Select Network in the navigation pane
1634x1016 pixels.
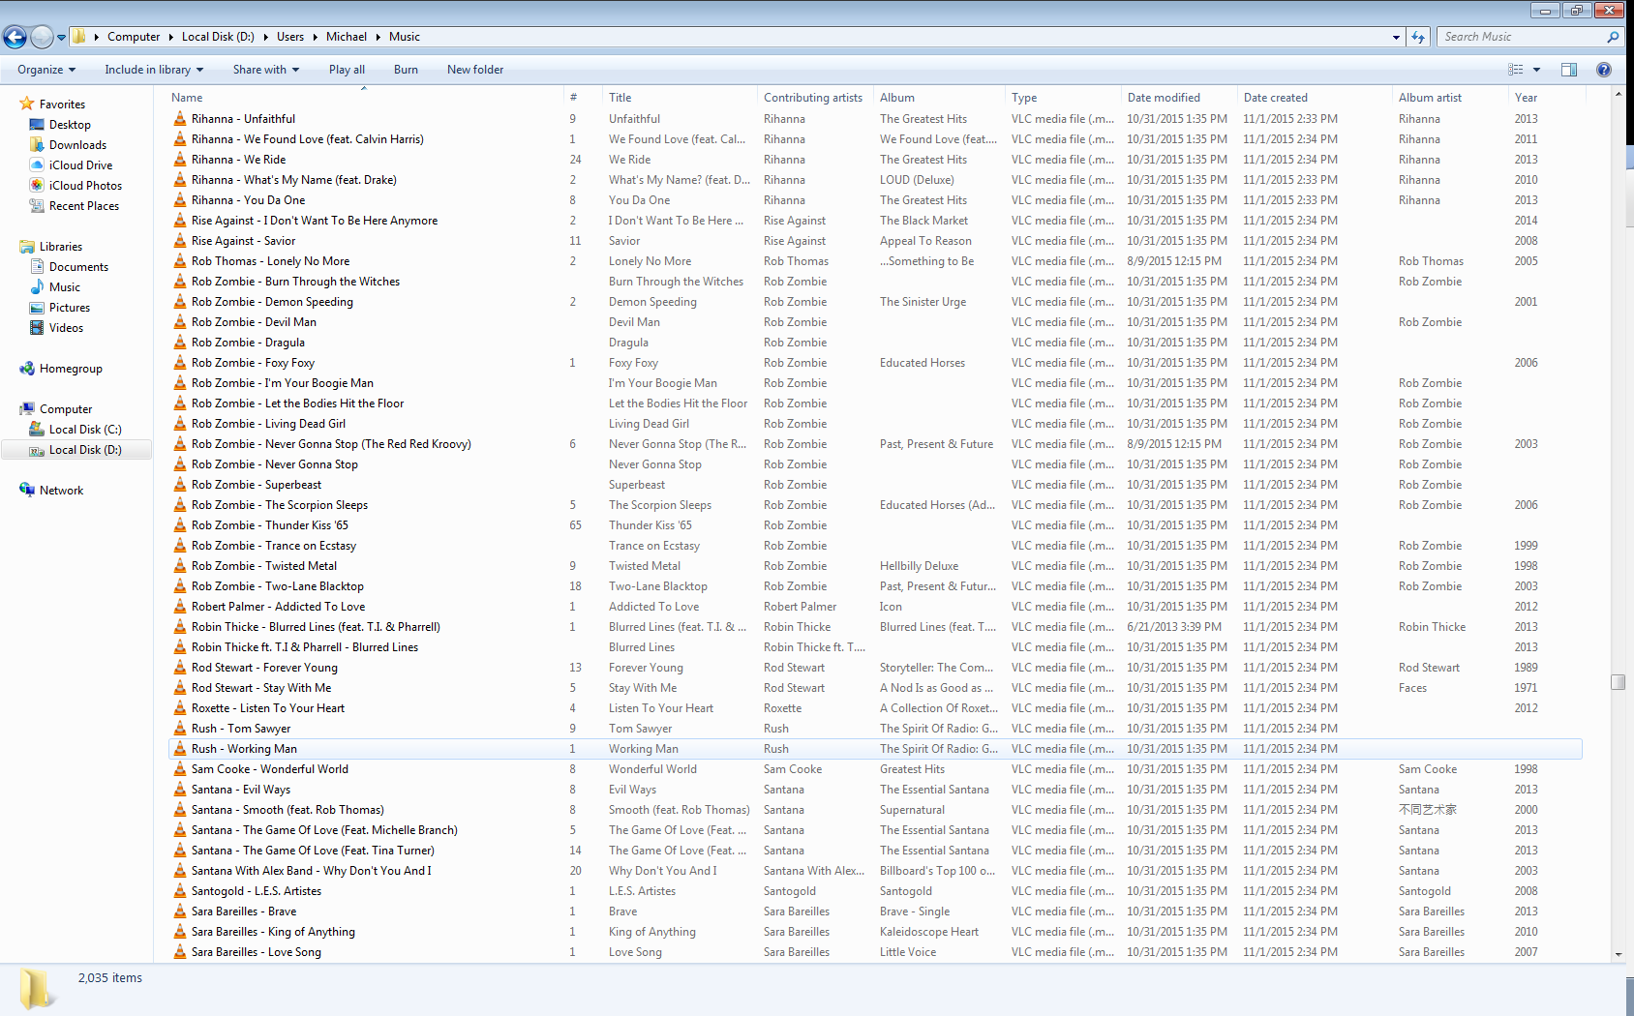[61, 491]
